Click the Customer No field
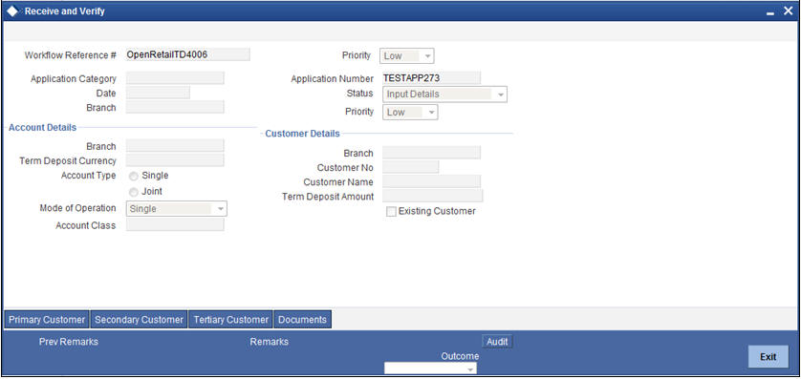This screenshot has height=379, width=801. pos(410,167)
